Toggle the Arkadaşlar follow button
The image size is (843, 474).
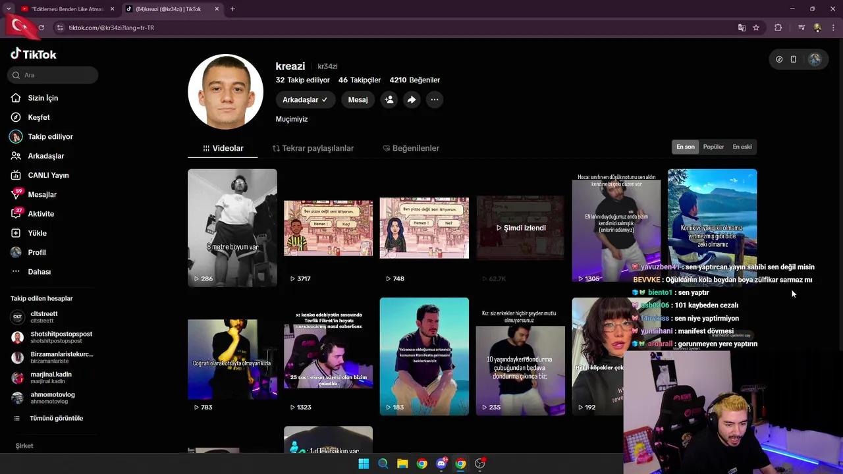(306, 99)
